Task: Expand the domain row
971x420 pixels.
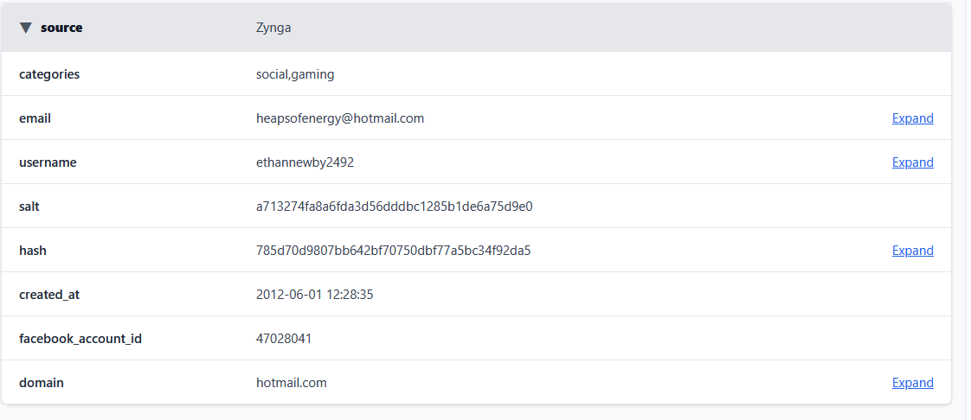Action: coord(912,383)
